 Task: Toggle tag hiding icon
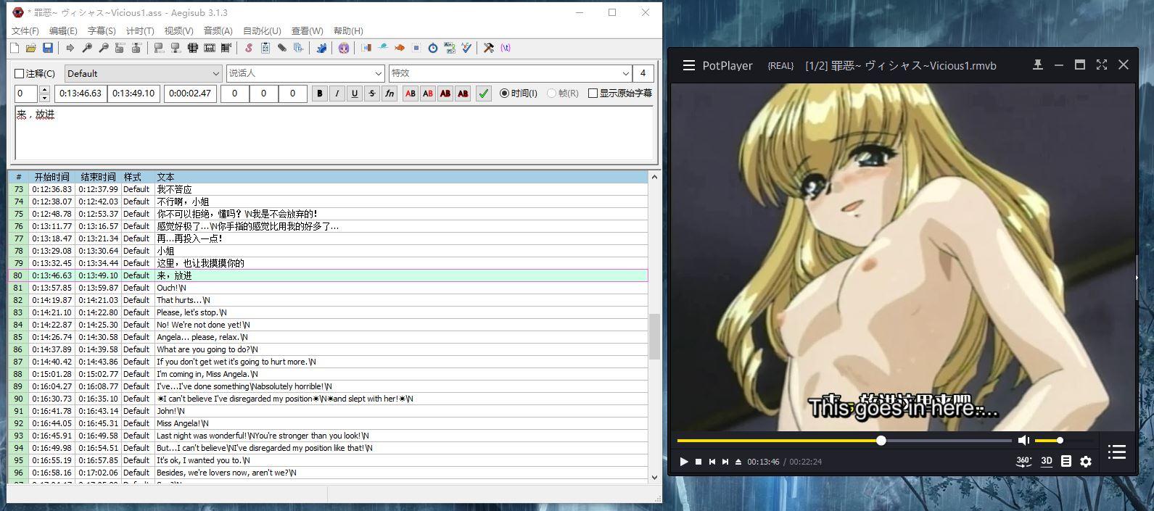tap(506, 48)
